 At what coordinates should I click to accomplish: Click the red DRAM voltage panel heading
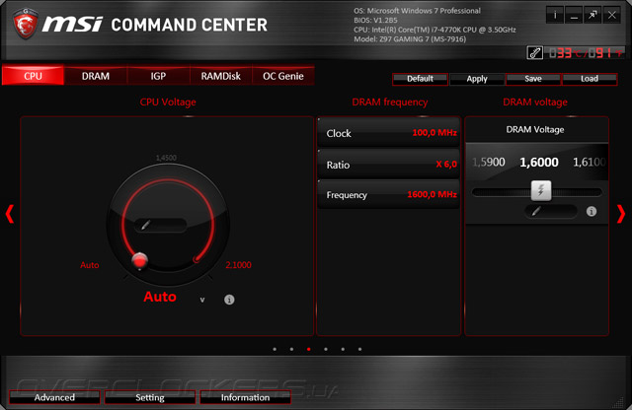535,102
